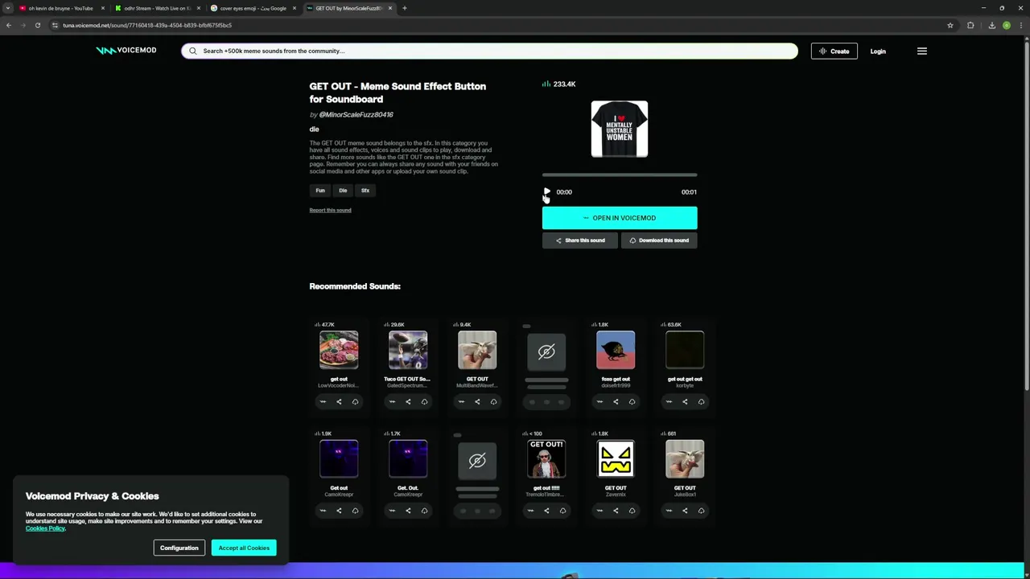Click the search magnifier icon
This screenshot has width=1030, height=579.
[x=193, y=51]
